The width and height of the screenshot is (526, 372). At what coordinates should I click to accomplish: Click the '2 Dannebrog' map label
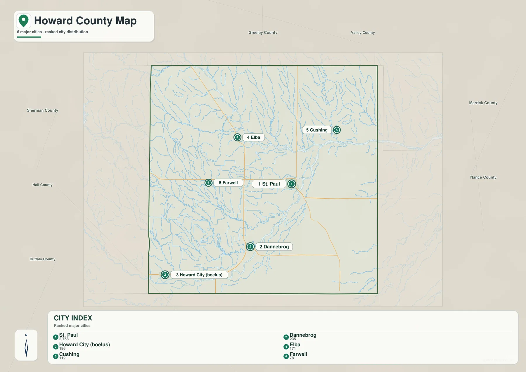coord(274,247)
